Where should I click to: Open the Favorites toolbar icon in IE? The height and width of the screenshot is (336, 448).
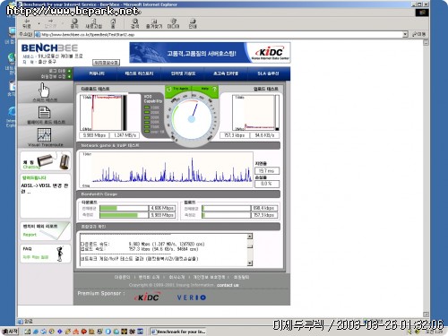coord(154,23)
